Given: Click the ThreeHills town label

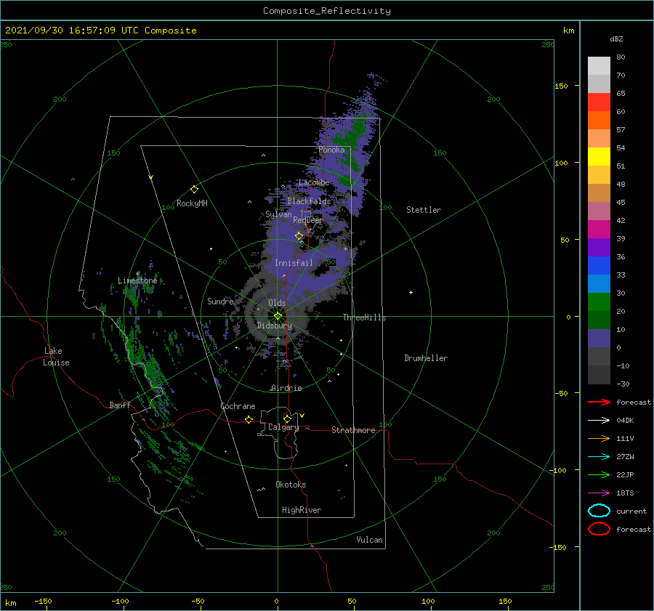Looking at the screenshot, I should tap(365, 317).
